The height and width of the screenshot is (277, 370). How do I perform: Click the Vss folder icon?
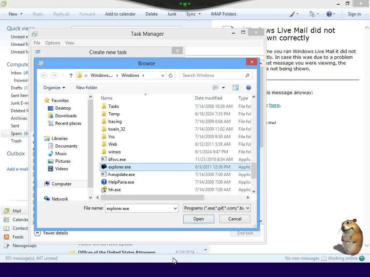coord(104,136)
